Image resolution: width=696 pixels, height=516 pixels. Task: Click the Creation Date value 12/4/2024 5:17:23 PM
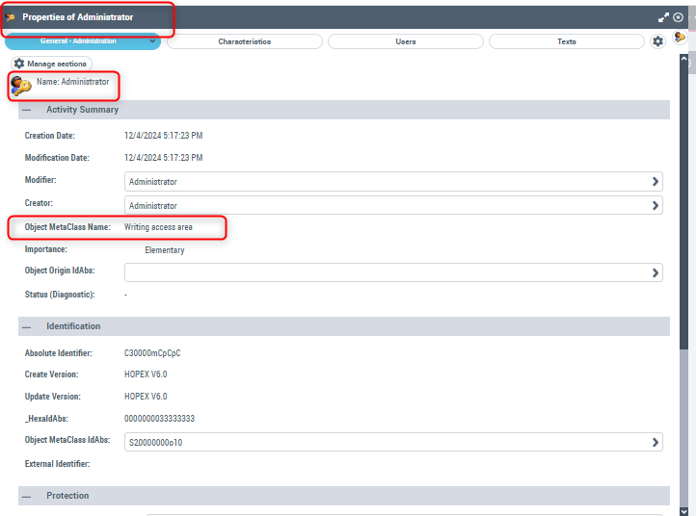pos(163,136)
